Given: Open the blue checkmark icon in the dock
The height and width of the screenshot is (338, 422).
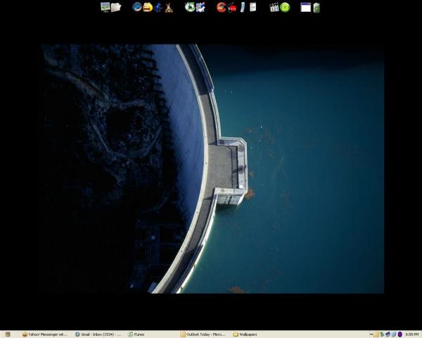Looking at the screenshot, I should (x=200, y=7).
